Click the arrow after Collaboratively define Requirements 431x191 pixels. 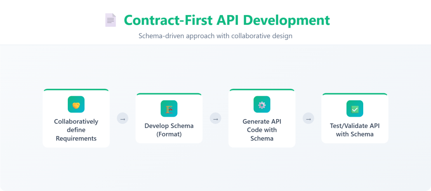coord(122,119)
